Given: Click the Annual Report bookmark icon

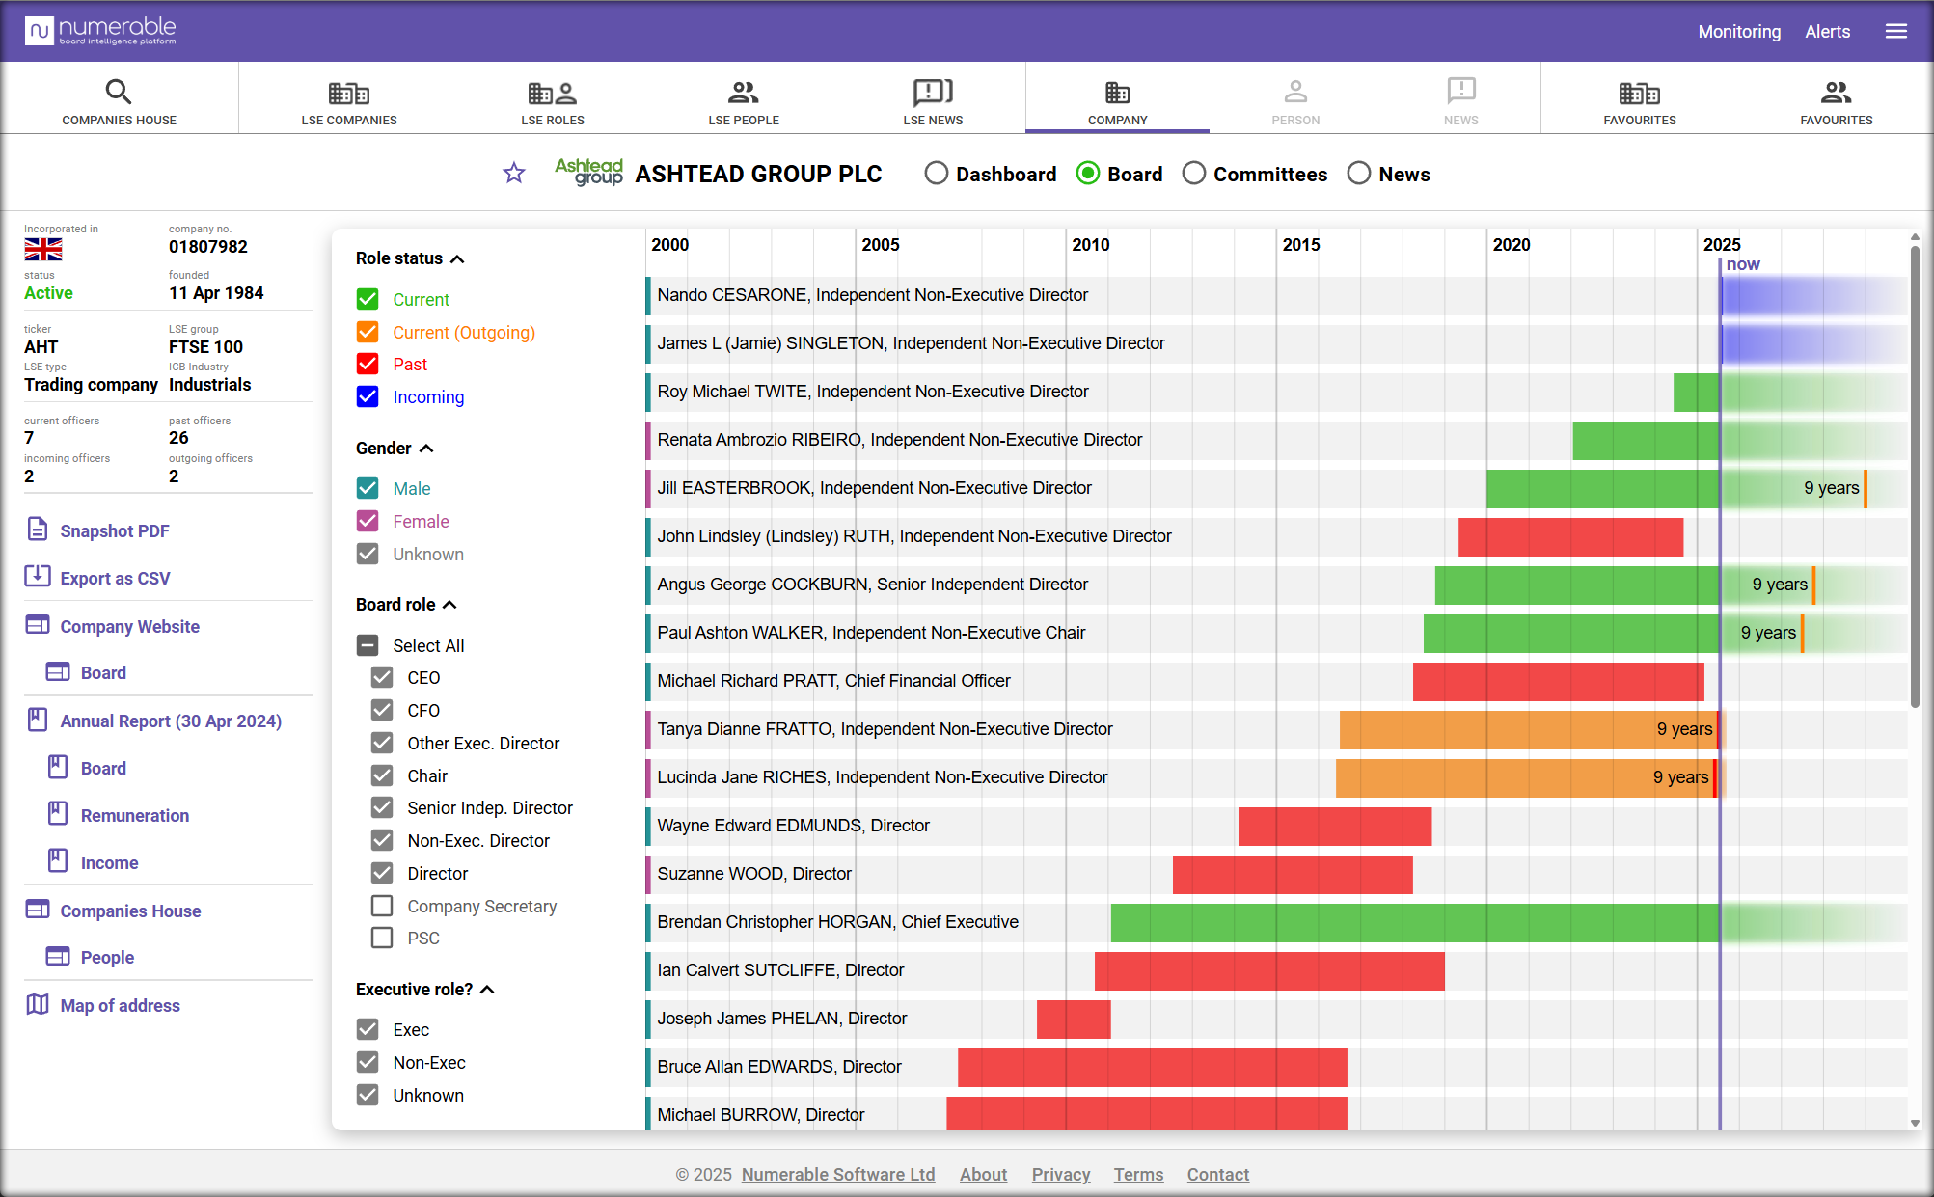Looking at the screenshot, I should coord(38,720).
